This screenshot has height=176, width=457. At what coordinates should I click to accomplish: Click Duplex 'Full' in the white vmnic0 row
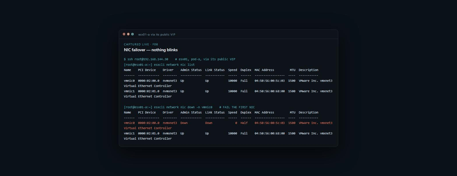[244, 81]
